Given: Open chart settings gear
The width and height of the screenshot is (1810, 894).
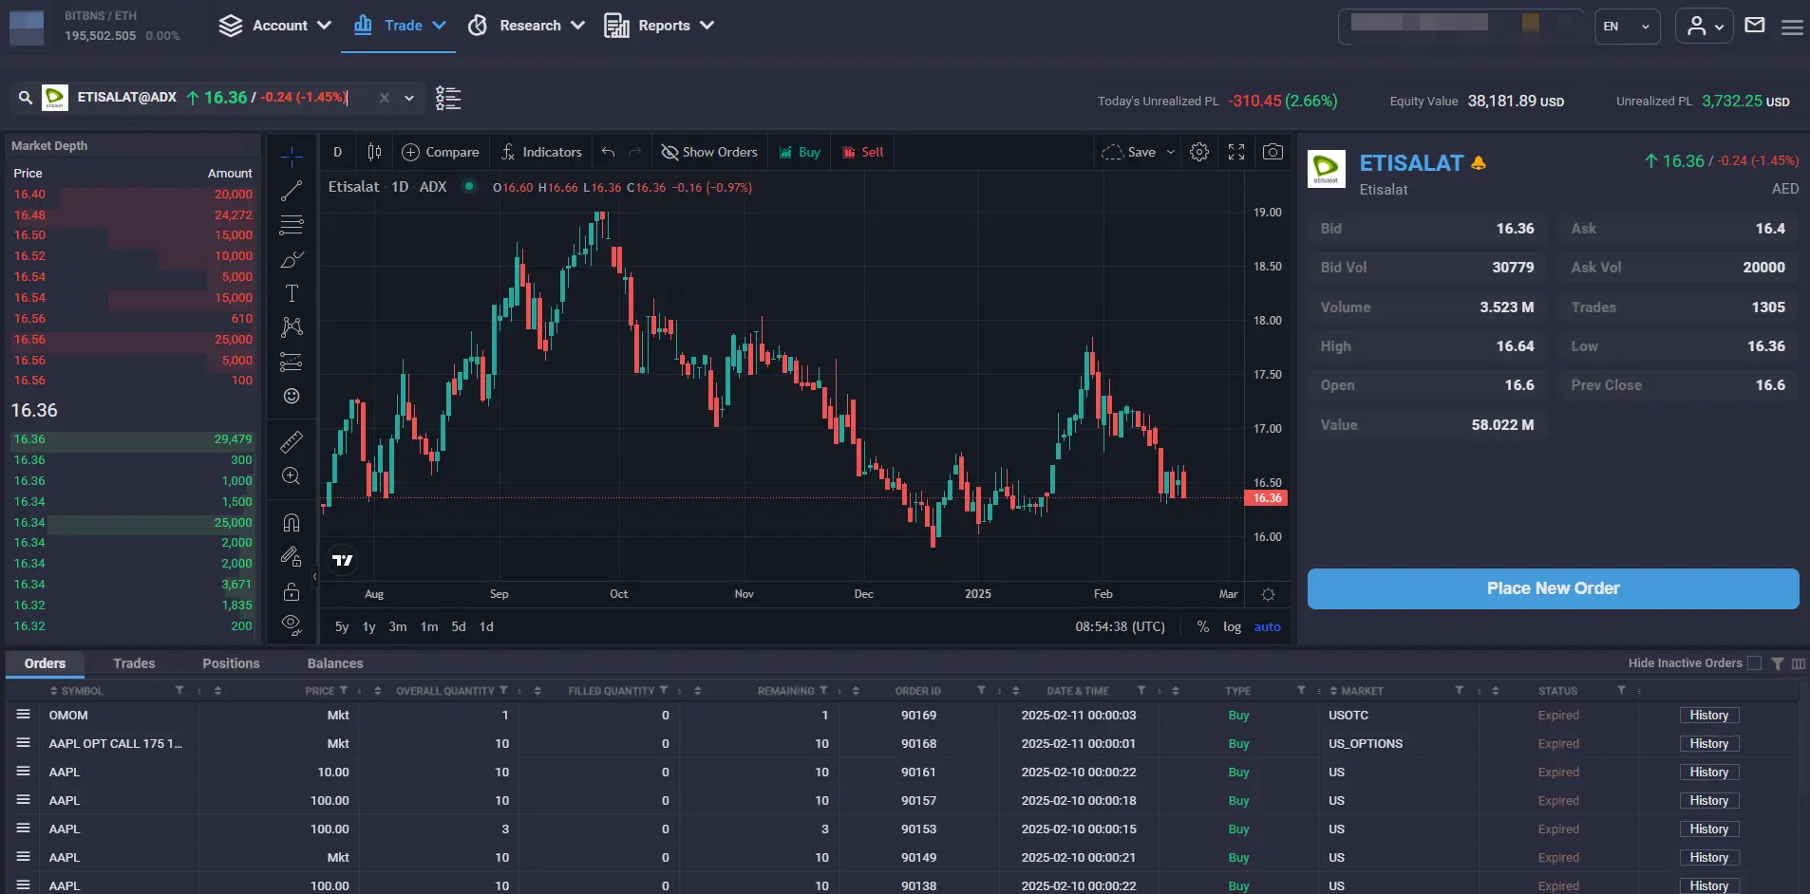Looking at the screenshot, I should (x=1199, y=152).
